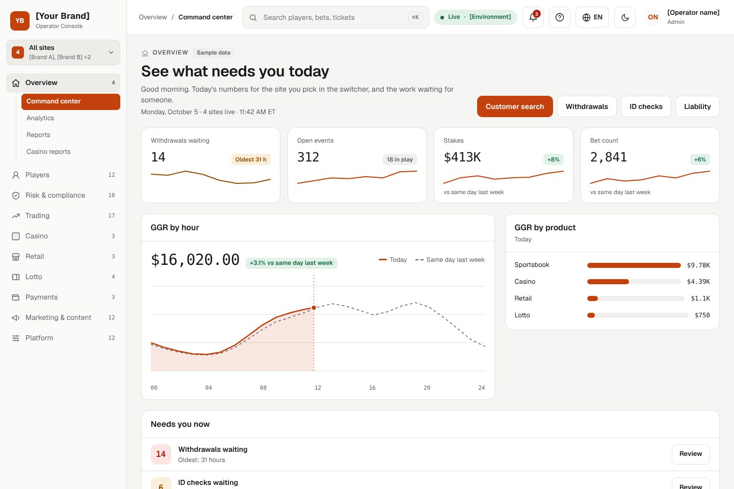Click the Today legend in GGR chart
Viewport: 734px width, 489px height.
tap(393, 260)
